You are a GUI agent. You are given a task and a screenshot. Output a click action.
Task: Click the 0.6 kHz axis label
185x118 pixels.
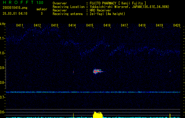[x=3, y=112]
